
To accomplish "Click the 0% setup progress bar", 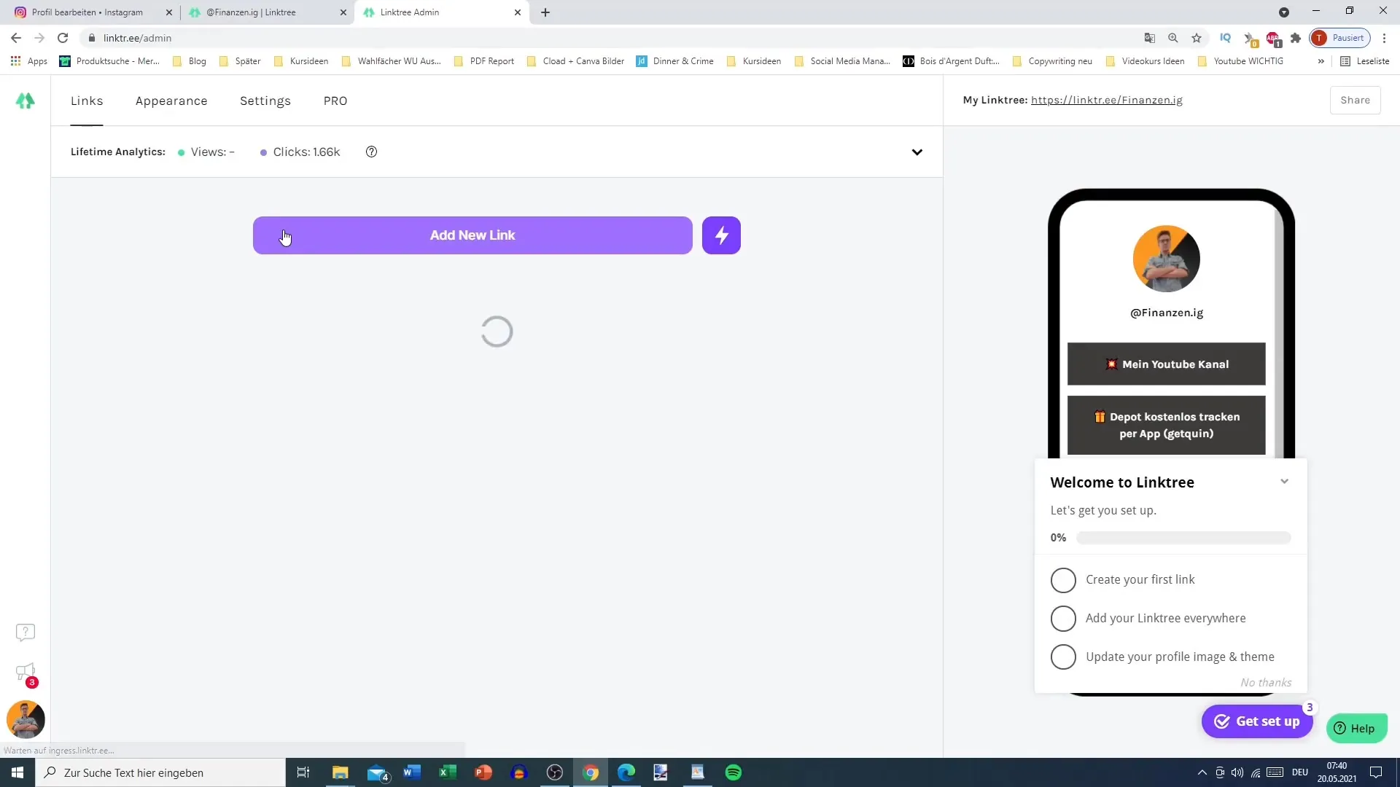I will point(1183,538).
